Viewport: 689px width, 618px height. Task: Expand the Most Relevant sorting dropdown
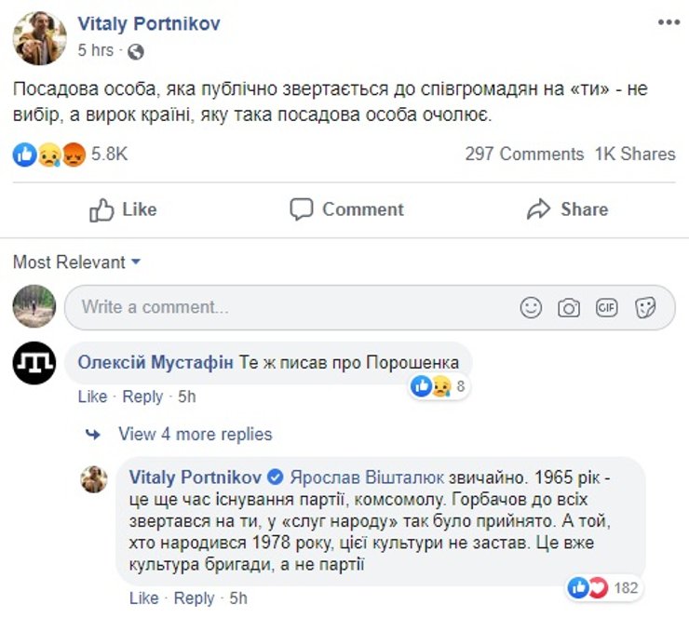pos(76,262)
